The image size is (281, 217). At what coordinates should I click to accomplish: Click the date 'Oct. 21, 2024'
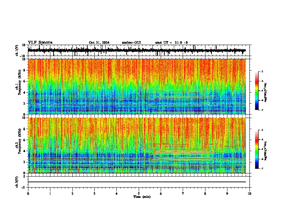[99, 43]
